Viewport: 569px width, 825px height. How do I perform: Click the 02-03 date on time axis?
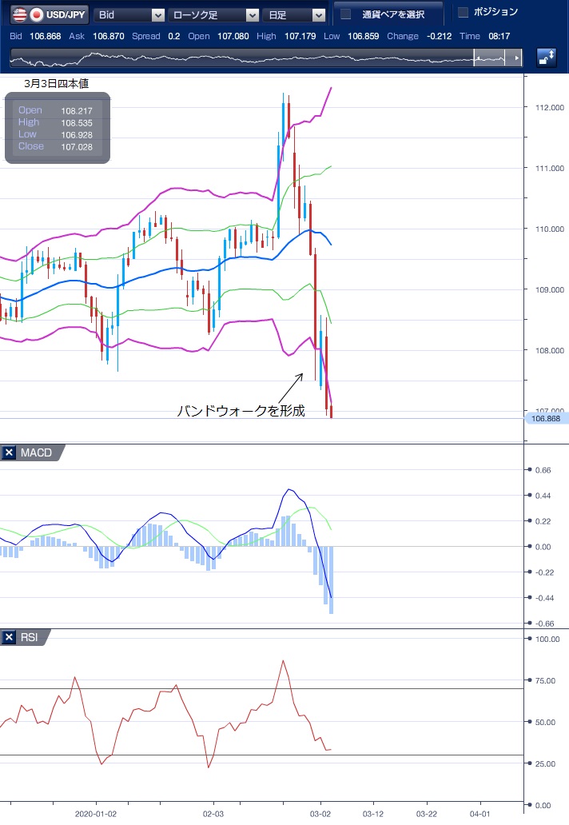[x=213, y=812]
